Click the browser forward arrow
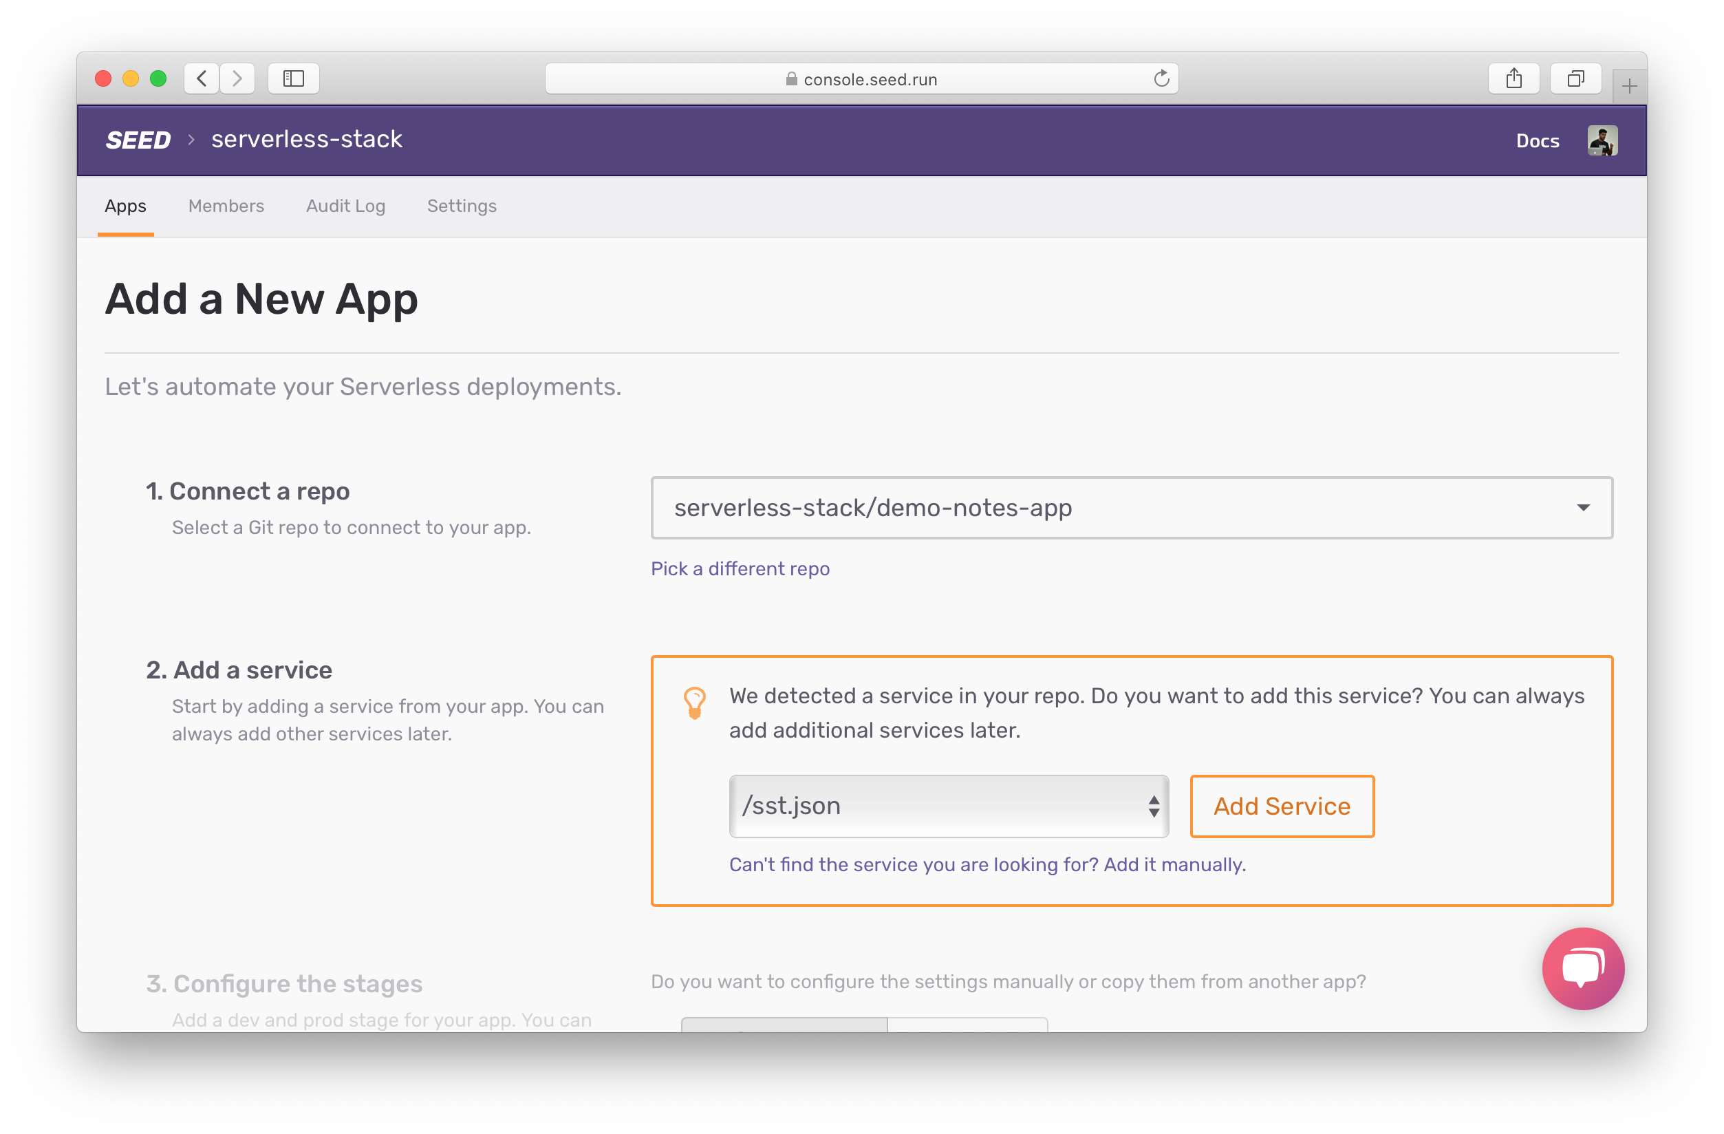This screenshot has height=1134, width=1724. (237, 78)
